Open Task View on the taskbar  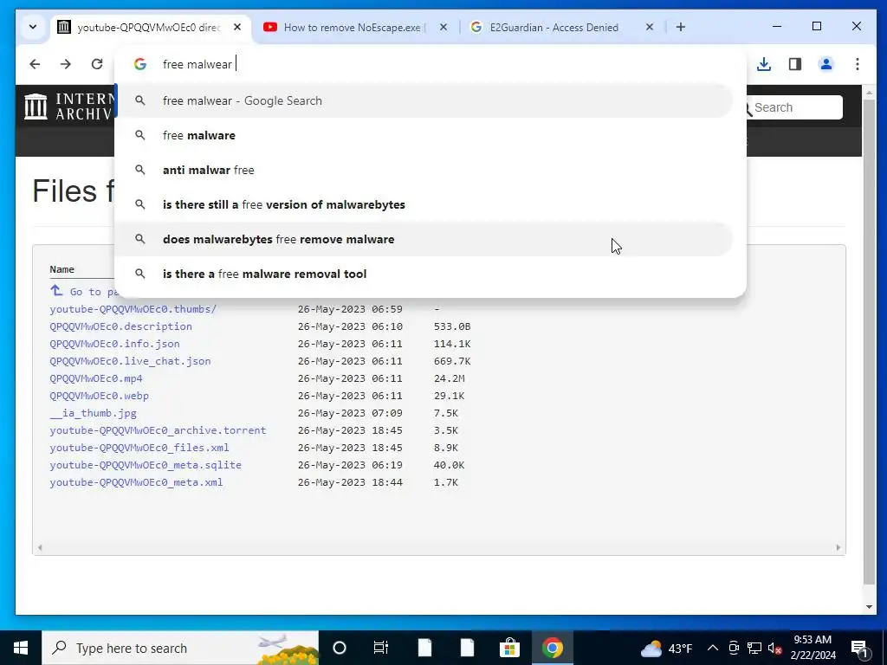coord(381,648)
